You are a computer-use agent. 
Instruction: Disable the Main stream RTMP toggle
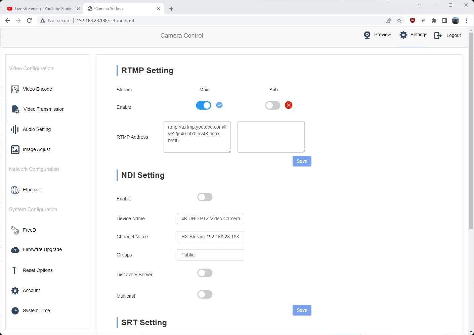[203, 105]
